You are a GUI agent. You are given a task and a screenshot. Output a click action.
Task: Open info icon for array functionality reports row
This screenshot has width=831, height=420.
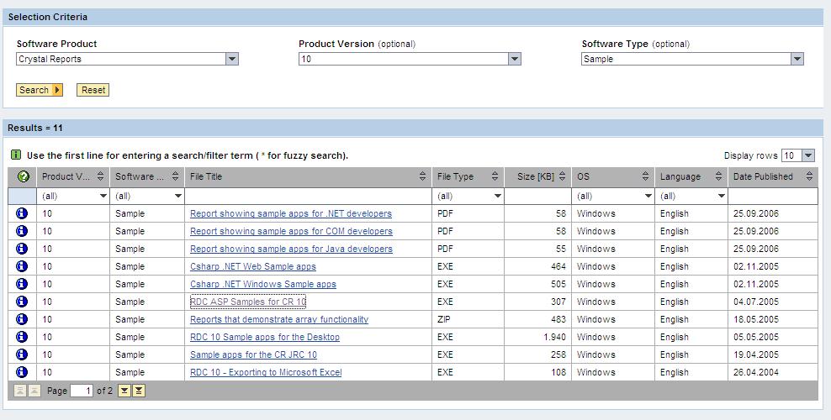(22, 319)
